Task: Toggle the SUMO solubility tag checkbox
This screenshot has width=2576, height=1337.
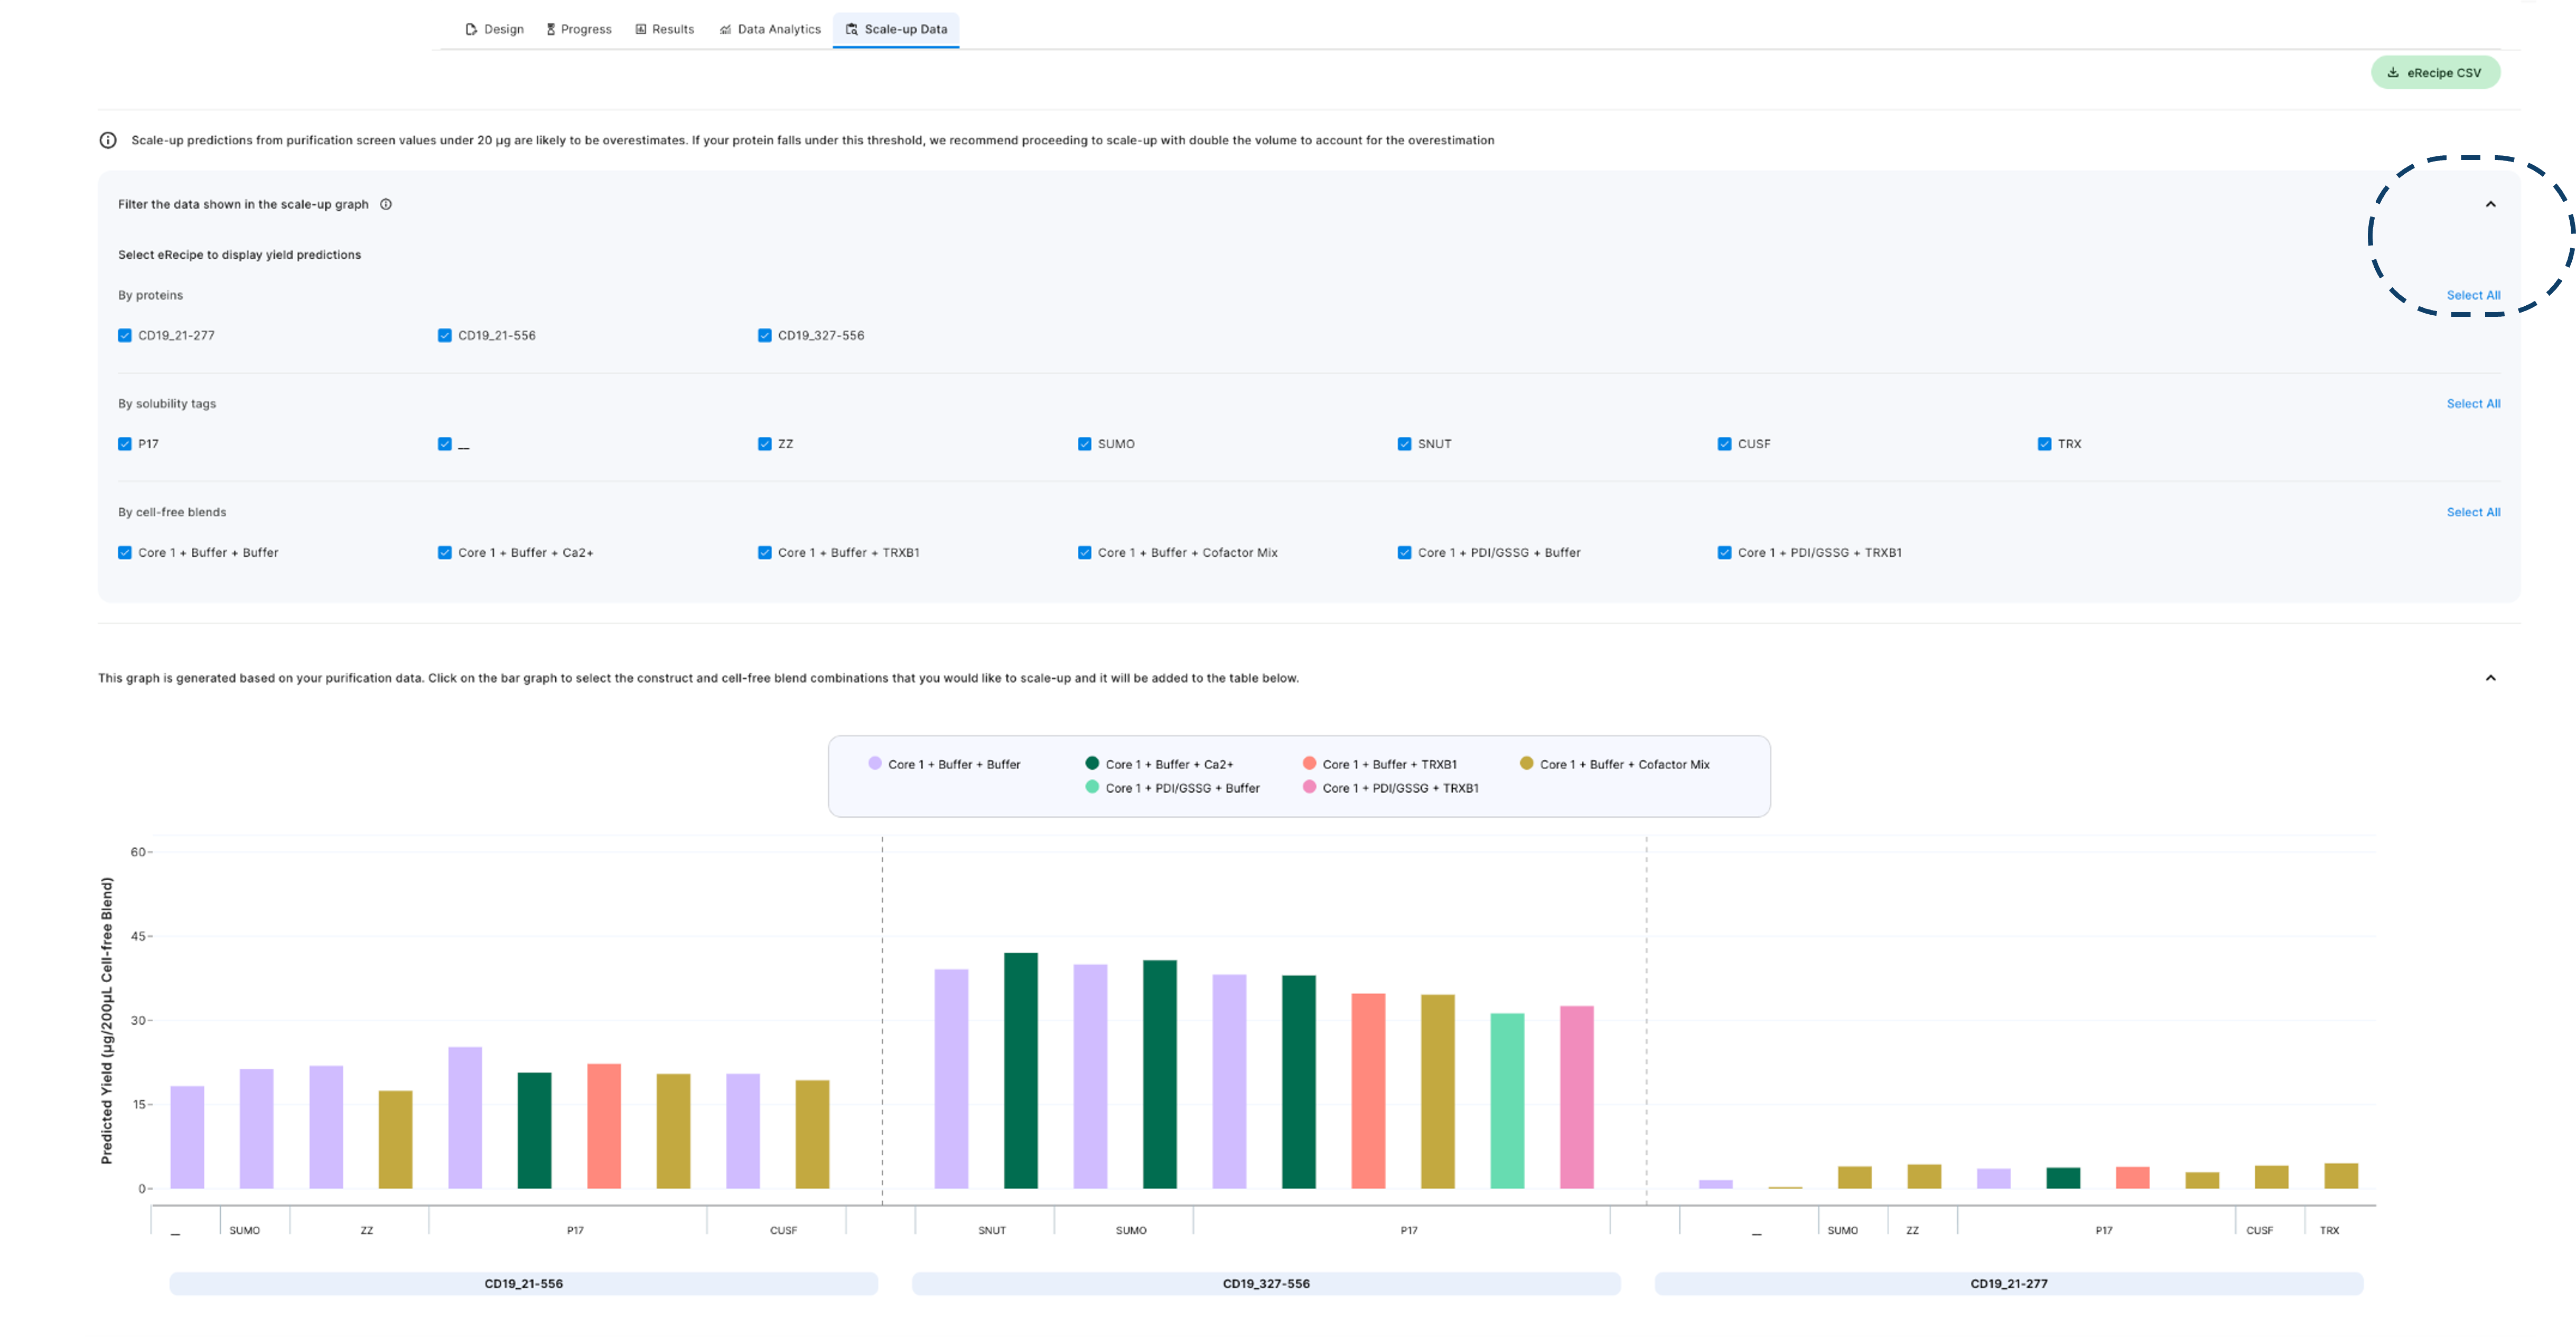Action: pos(1085,444)
